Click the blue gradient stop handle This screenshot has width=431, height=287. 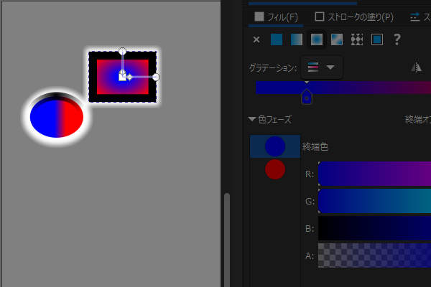coord(307,98)
